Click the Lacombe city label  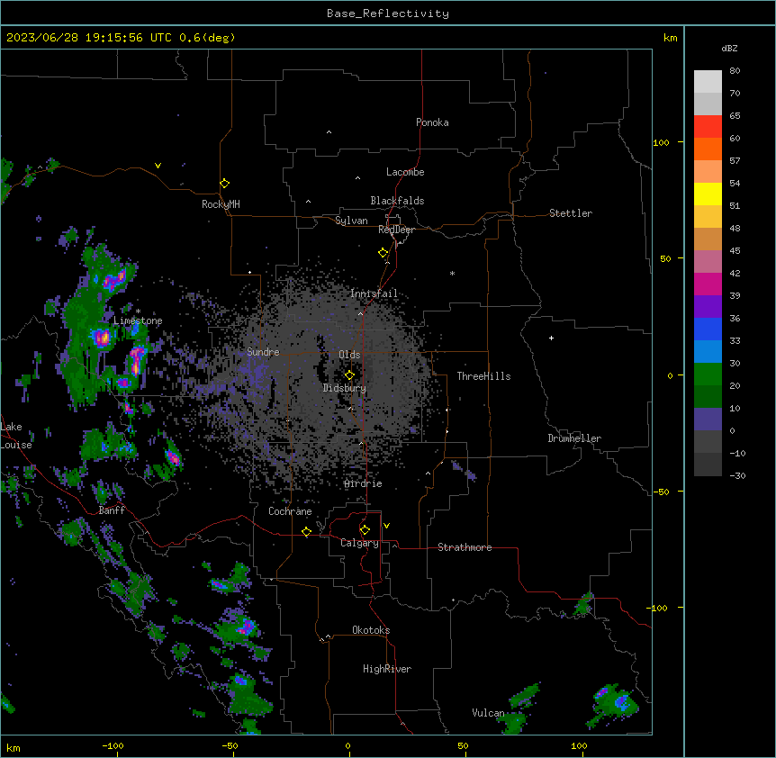click(405, 172)
